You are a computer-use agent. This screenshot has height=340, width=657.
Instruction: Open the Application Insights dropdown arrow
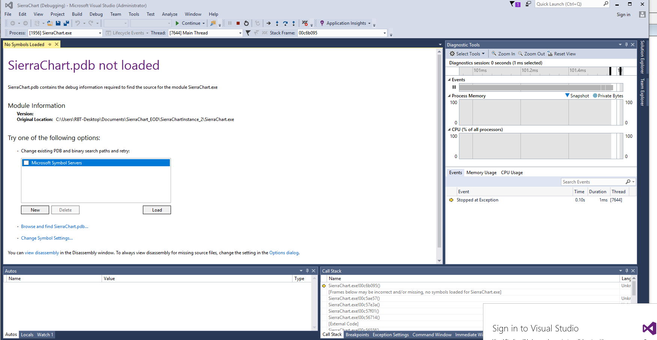click(369, 23)
